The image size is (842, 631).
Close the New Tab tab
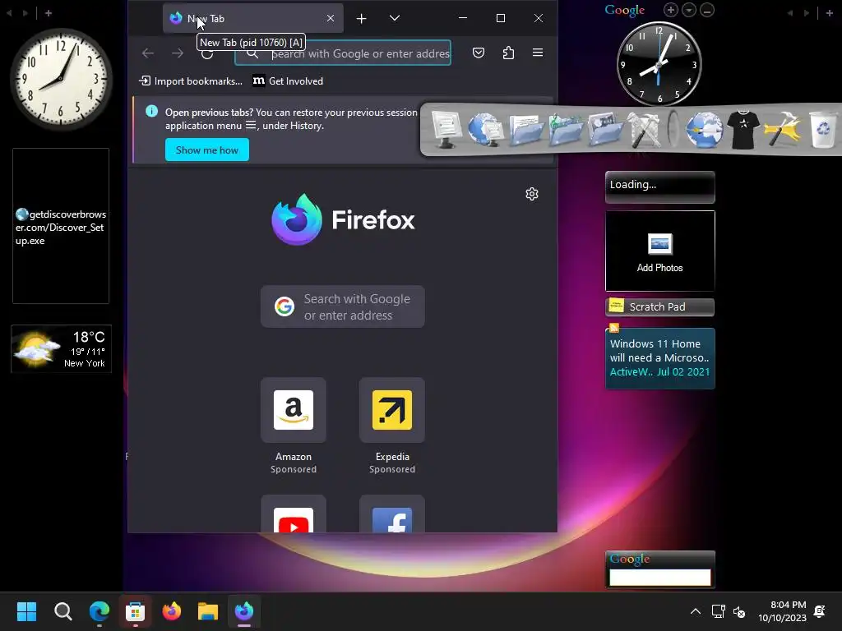(x=331, y=18)
